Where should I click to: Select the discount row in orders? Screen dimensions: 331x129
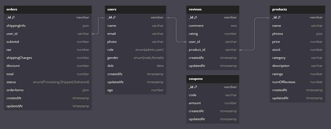coord(48,66)
